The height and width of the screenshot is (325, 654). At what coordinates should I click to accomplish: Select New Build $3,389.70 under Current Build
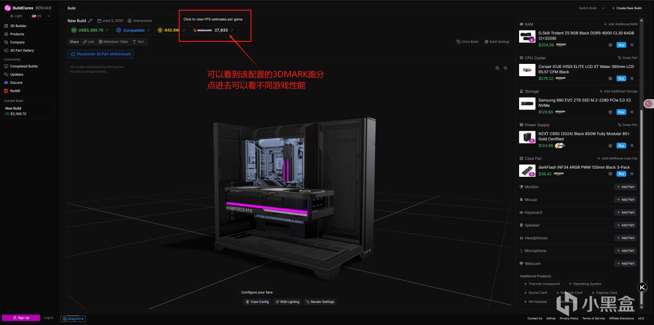(28, 111)
